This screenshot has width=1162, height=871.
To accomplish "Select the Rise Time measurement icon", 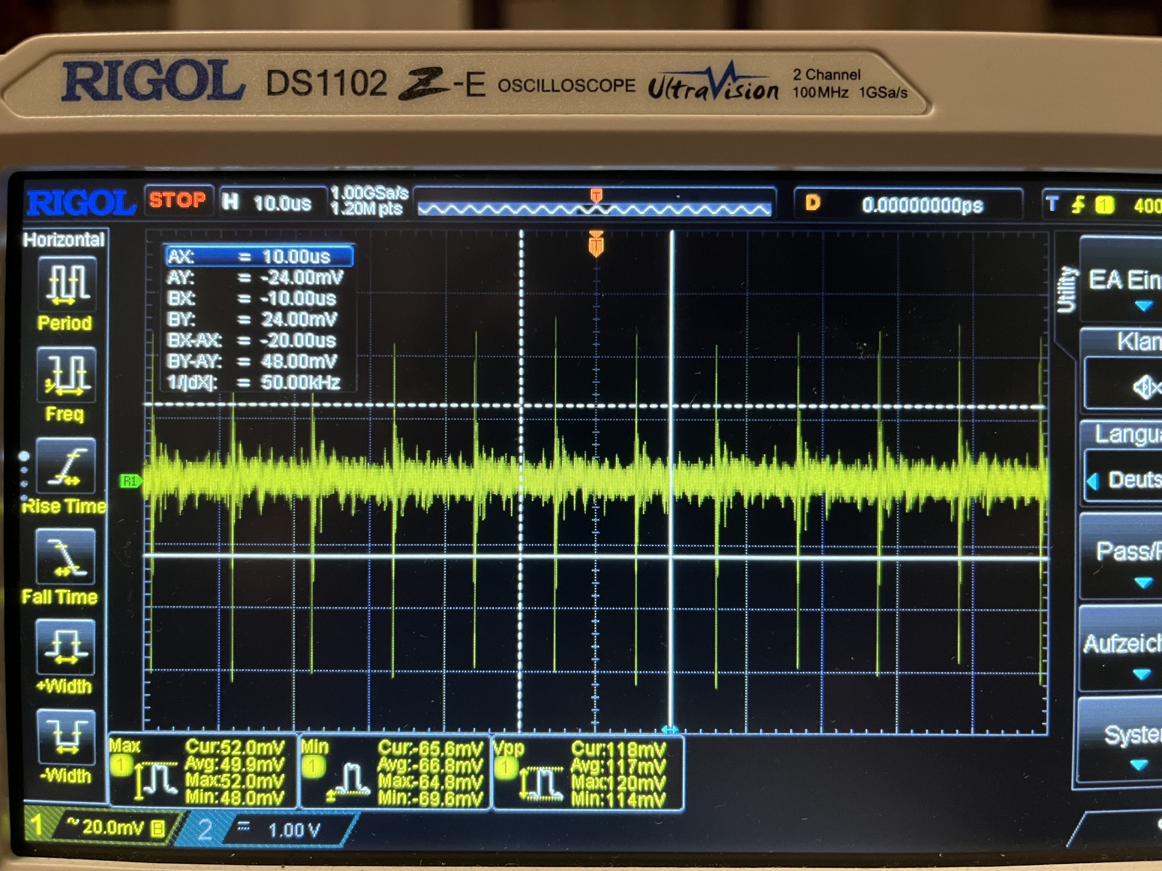I will point(66,465).
